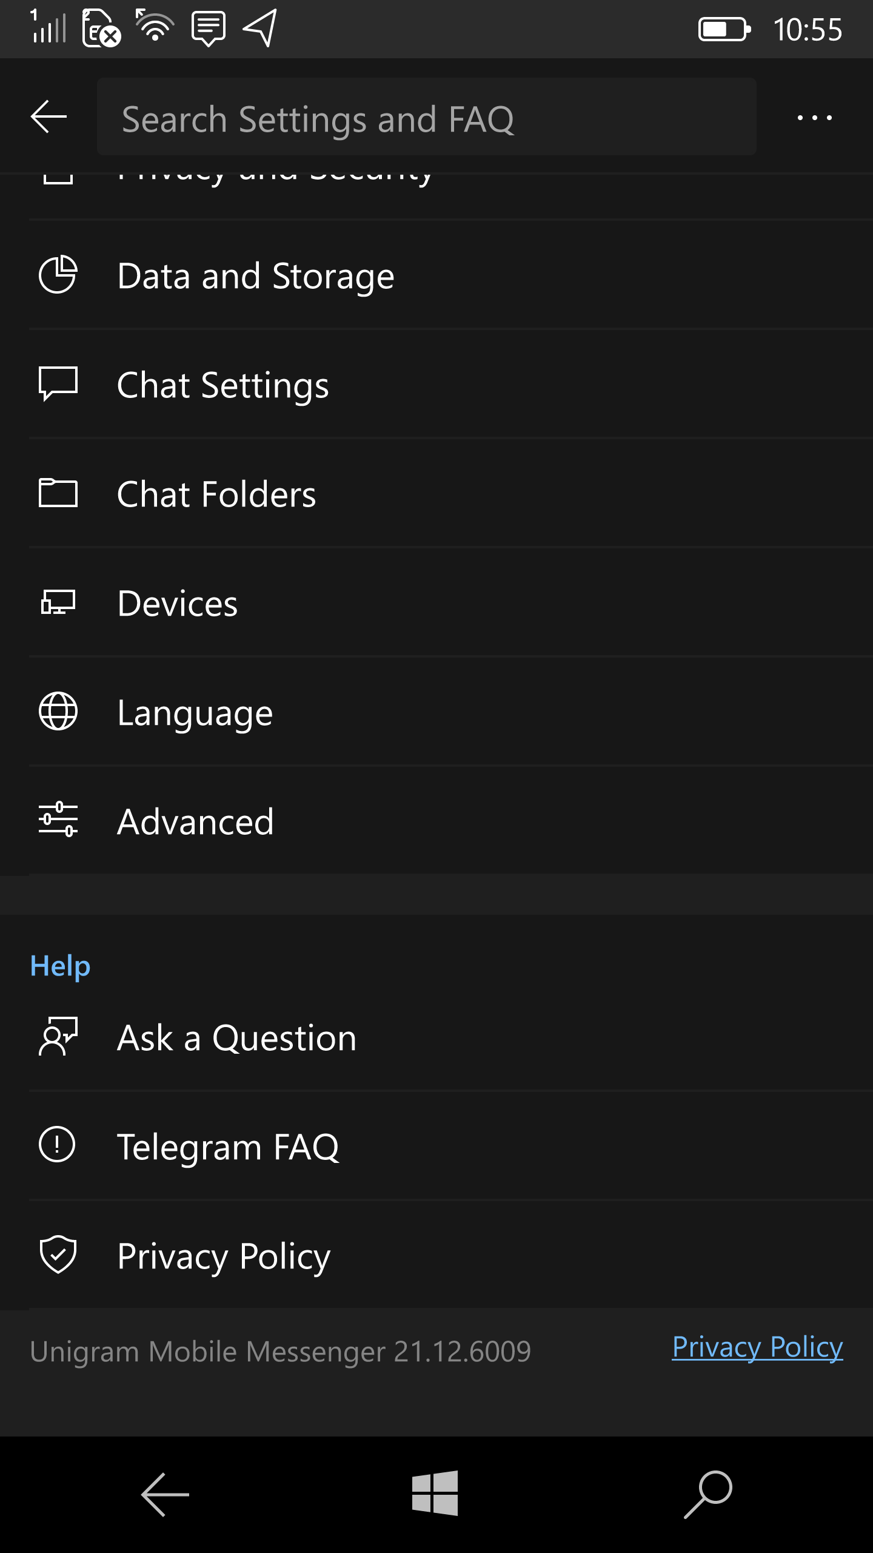The image size is (873, 1553).
Task: Focus the Search Settings and FAQ field
Action: [x=427, y=116]
